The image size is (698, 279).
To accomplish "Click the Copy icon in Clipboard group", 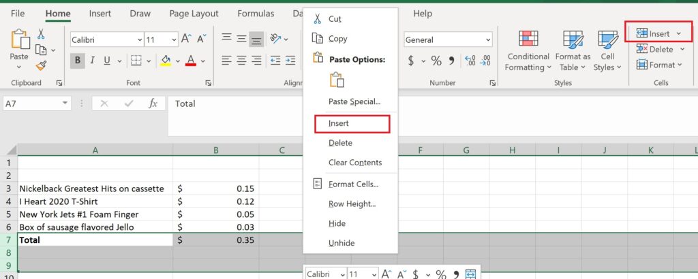I will coord(42,50).
